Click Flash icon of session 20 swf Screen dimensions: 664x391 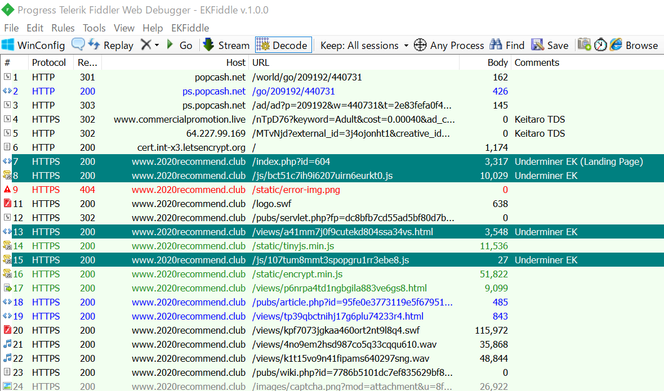[x=7, y=330]
